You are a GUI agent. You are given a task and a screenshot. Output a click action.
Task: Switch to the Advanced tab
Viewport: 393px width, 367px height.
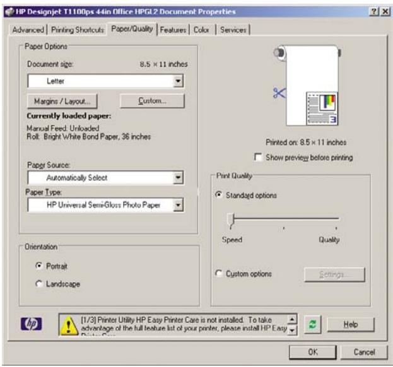28,30
